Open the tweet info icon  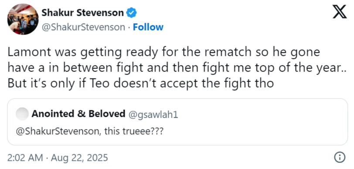340,157
